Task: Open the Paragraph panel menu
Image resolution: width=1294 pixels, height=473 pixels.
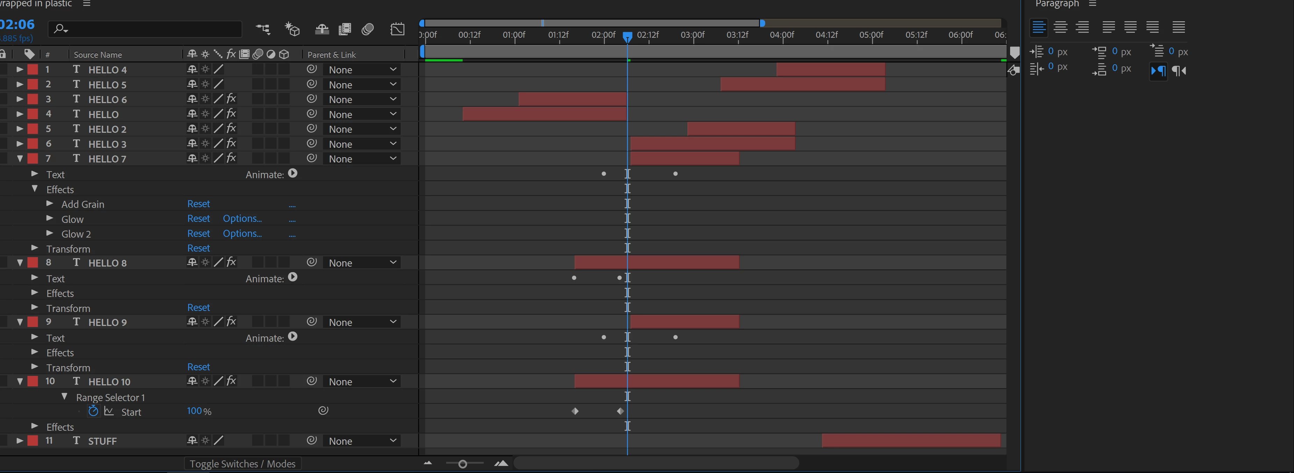Action: pyautogui.click(x=1093, y=4)
